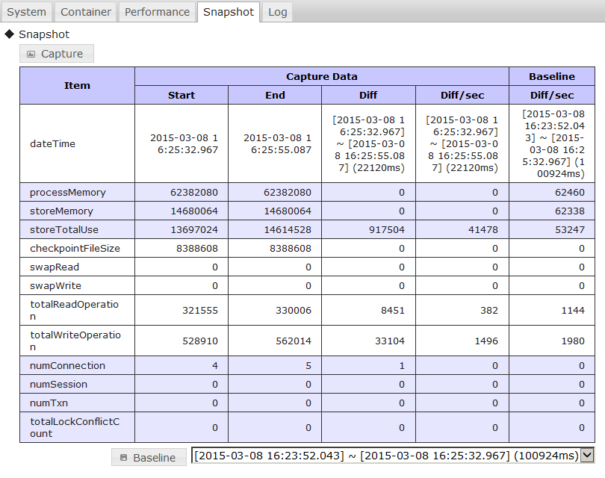Click the processMemory item cell
605x478 pixels.
(67, 193)
